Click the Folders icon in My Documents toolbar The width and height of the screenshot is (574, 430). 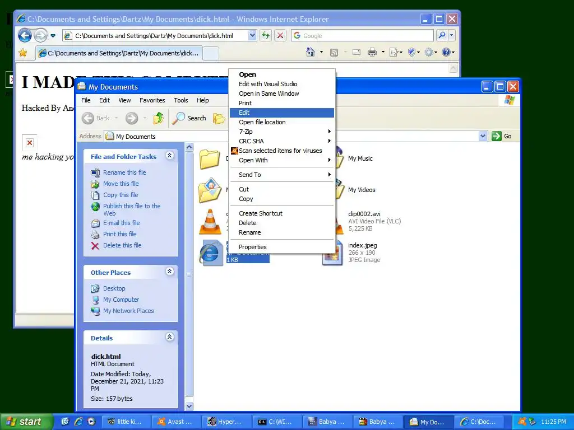[x=219, y=118]
